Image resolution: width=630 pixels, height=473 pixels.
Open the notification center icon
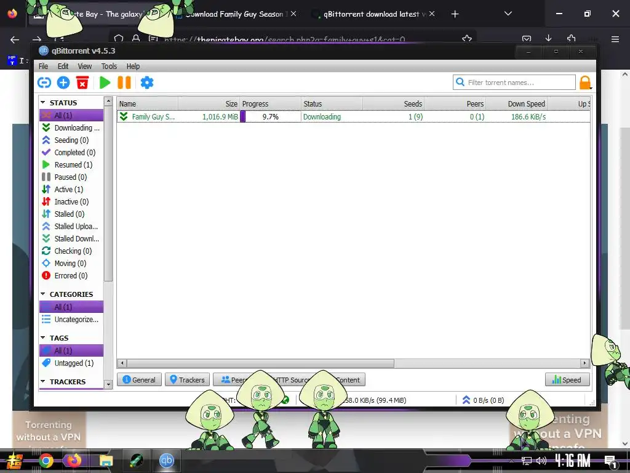pos(610,461)
